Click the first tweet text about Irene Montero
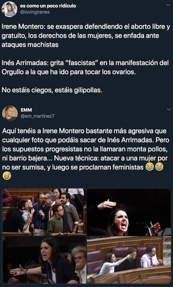This screenshot has height=287, width=173. (86, 35)
